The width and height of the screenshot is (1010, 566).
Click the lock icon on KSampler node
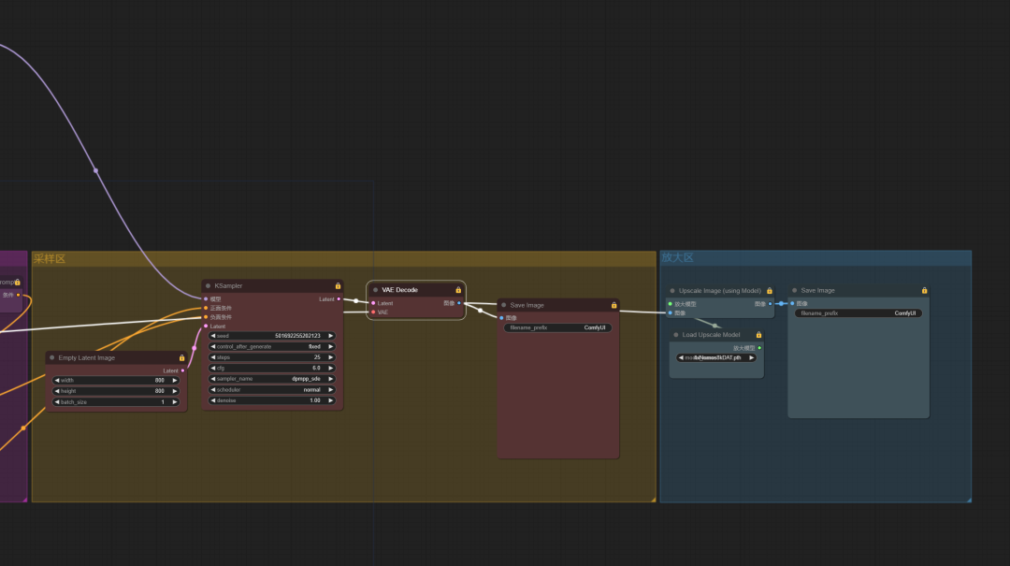click(338, 285)
